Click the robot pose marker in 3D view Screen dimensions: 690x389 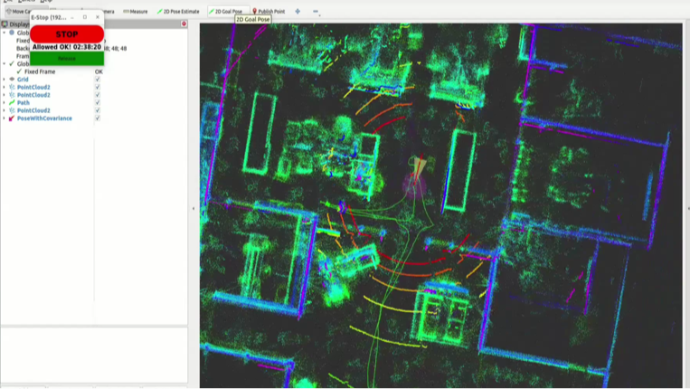(416, 176)
